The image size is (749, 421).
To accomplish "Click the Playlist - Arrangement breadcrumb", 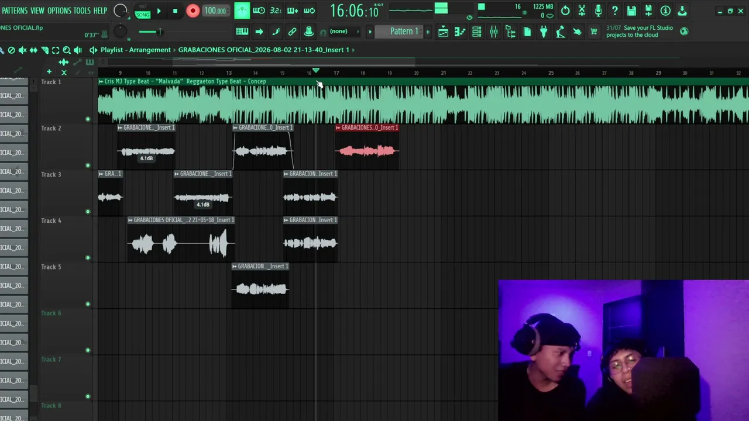I will pos(136,50).
